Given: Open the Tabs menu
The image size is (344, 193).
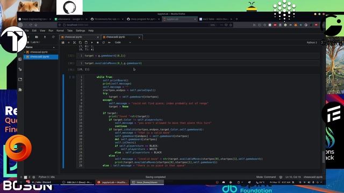Looking at the screenshot, I should point(70,31).
